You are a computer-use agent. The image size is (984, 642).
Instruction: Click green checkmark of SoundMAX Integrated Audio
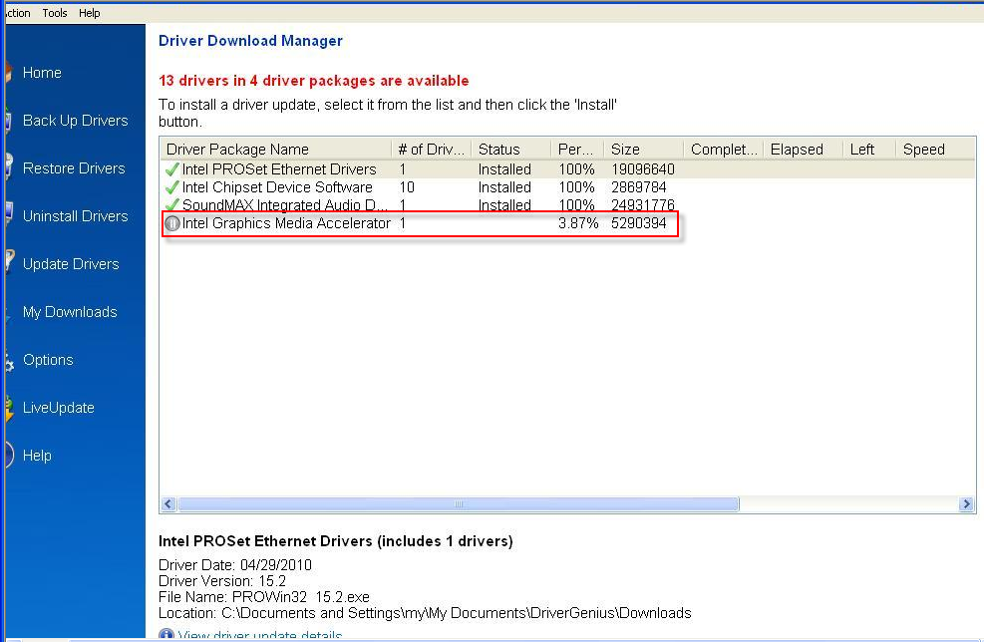click(x=171, y=204)
